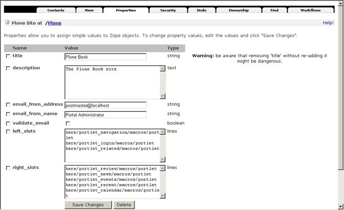Click the 'text' type label for description
Viewport: 344px width, 210px height.
pos(172,68)
